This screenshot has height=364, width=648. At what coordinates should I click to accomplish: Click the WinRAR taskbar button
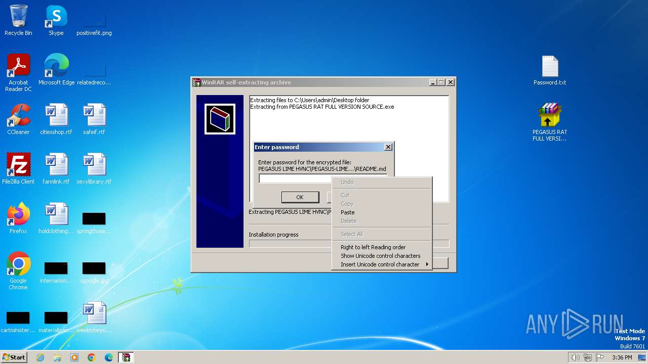pos(126,357)
